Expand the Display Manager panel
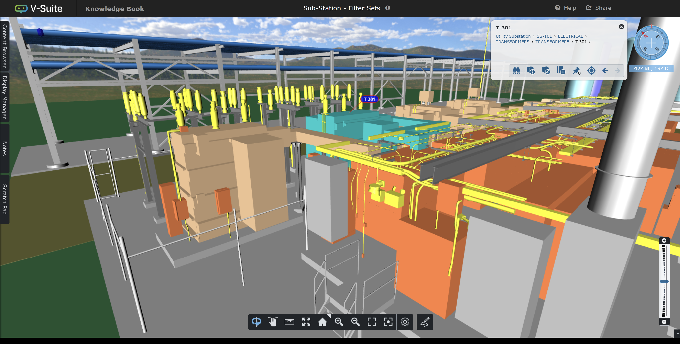 pos(4,96)
